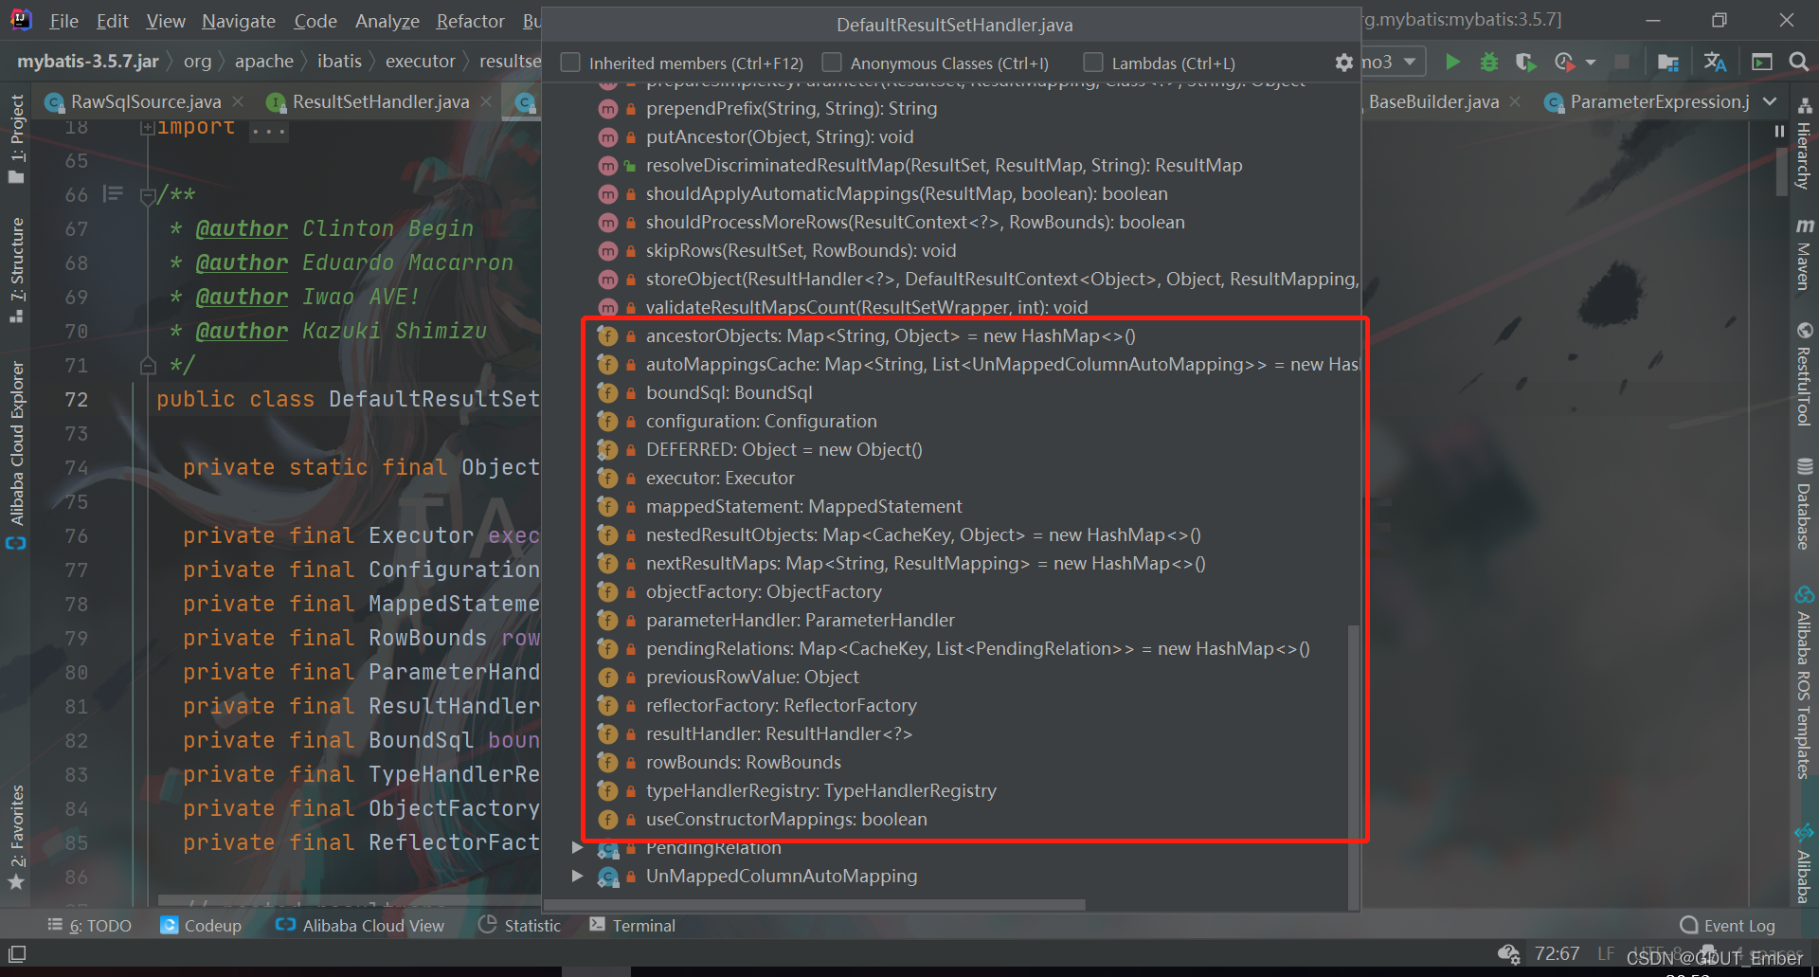Open the Analyze menu
The width and height of the screenshot is (1819, 977).
(x=387, y=21)
